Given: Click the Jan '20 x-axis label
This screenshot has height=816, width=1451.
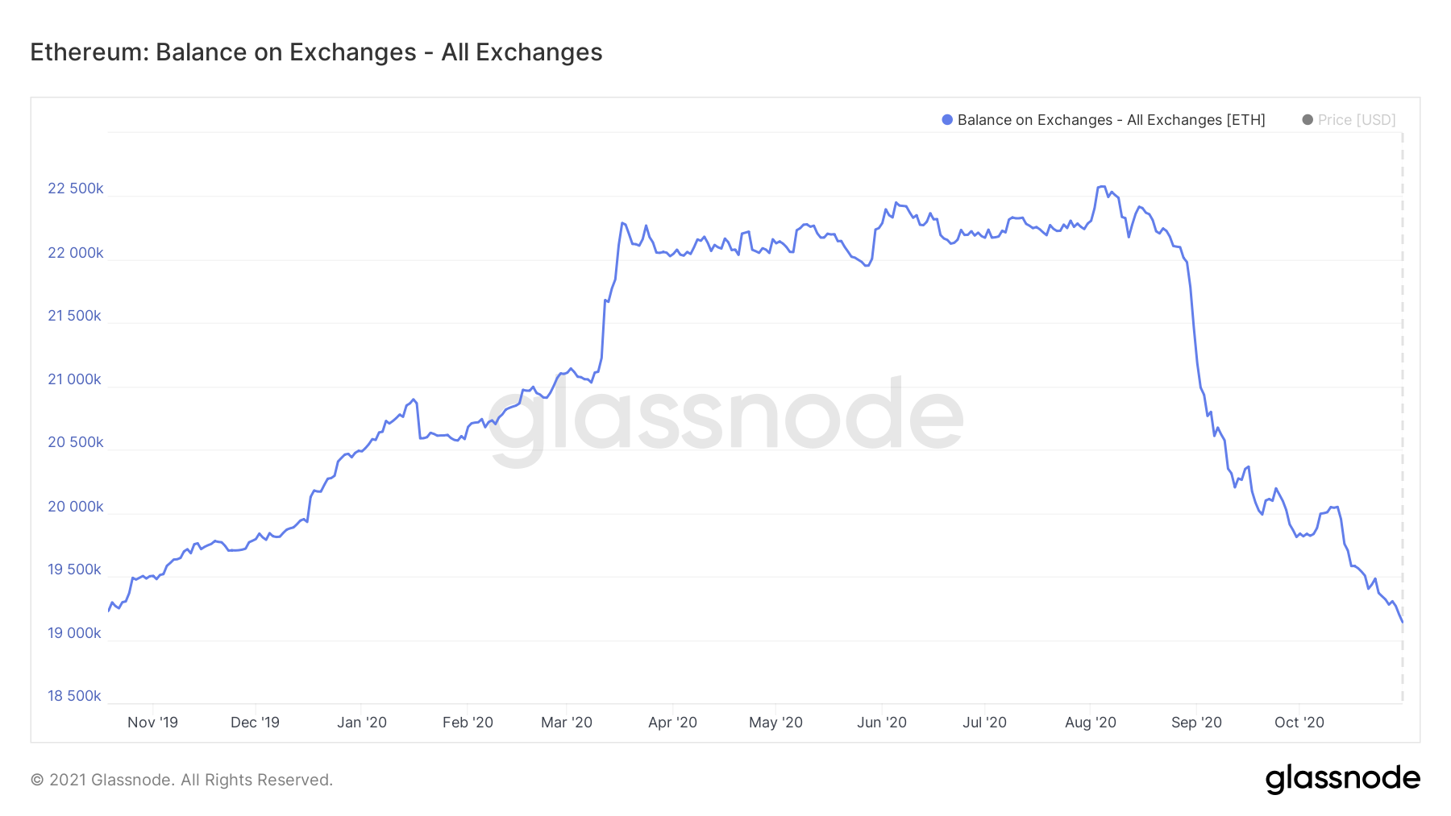Looking at the screenshot, I should coord(362,723).
